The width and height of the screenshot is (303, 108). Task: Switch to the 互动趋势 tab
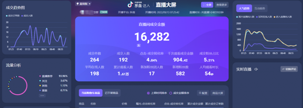point(260,9)
